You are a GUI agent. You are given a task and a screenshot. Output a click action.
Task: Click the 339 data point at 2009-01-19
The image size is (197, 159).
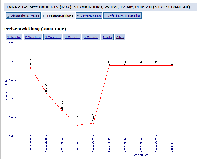click(125, 66)
